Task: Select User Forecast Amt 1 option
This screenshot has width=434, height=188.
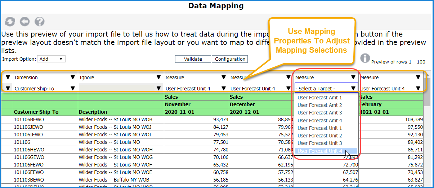Action: [x=320, y=98]
